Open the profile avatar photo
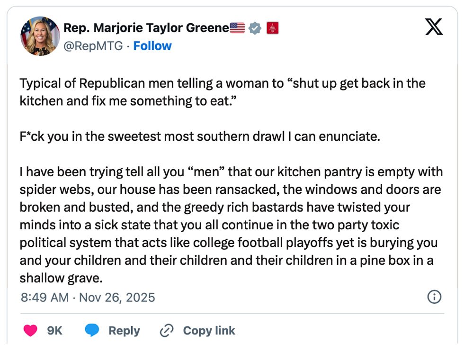 point(40,36)
